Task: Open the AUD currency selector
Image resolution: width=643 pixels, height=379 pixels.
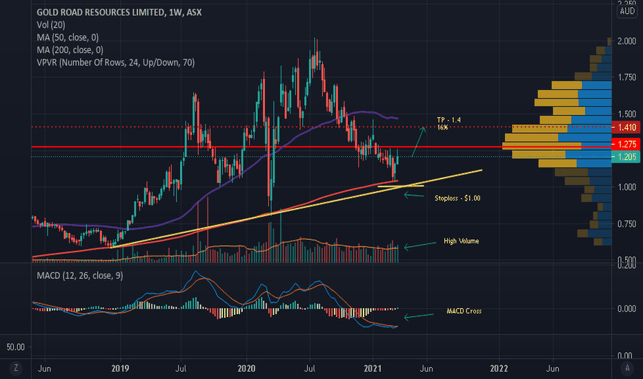Action: (x=627, y=11)
